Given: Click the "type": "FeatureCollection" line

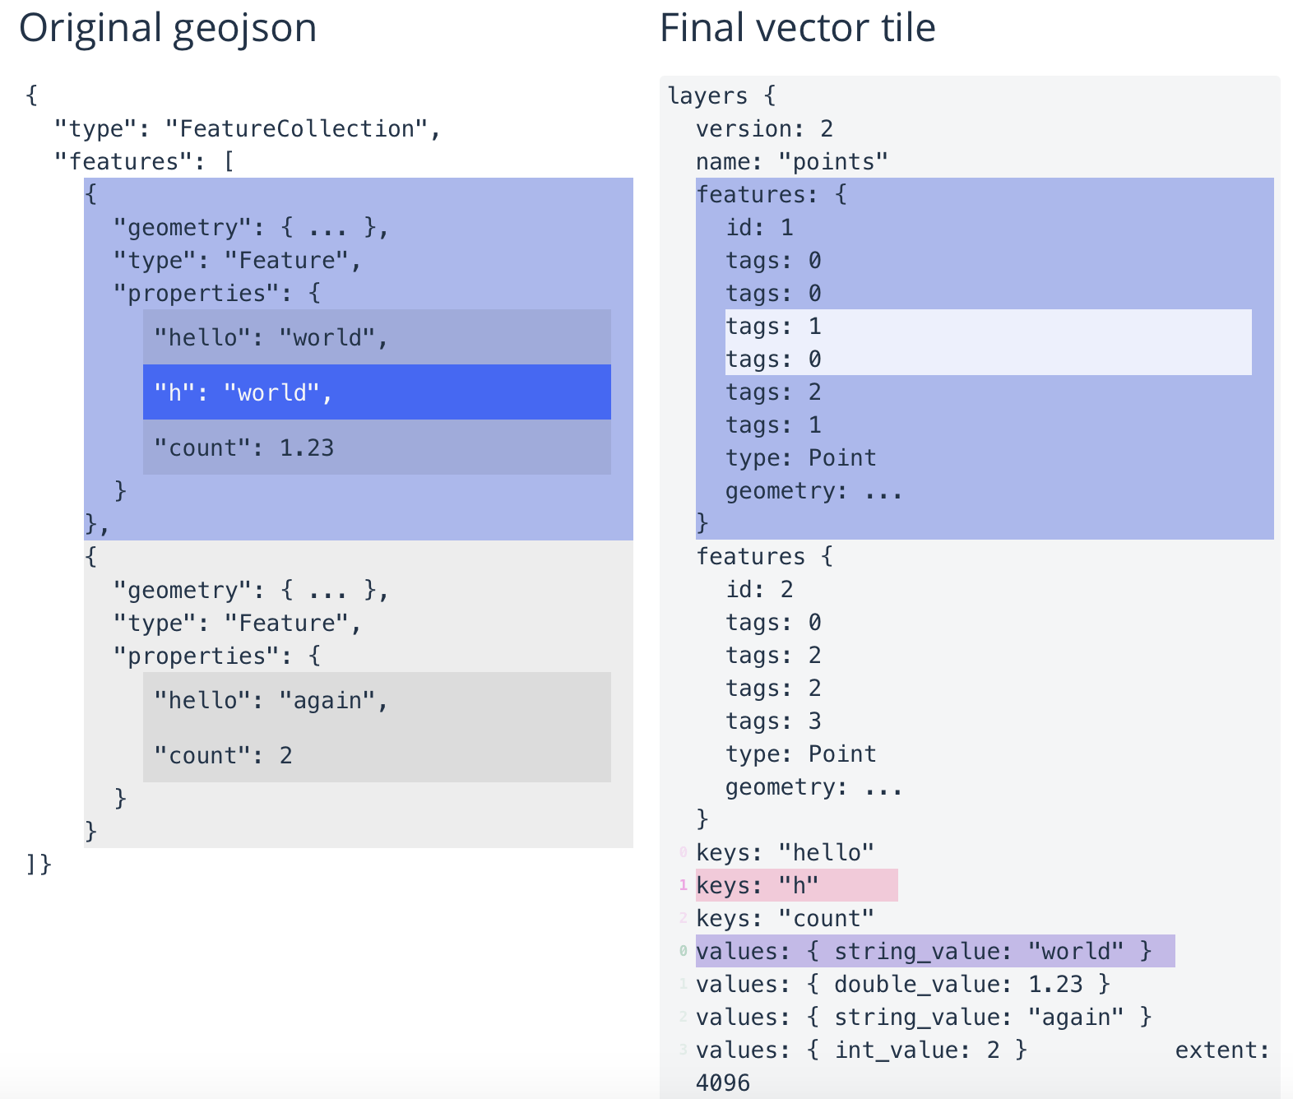Looking at the screenshot, I should click(248, 128).
